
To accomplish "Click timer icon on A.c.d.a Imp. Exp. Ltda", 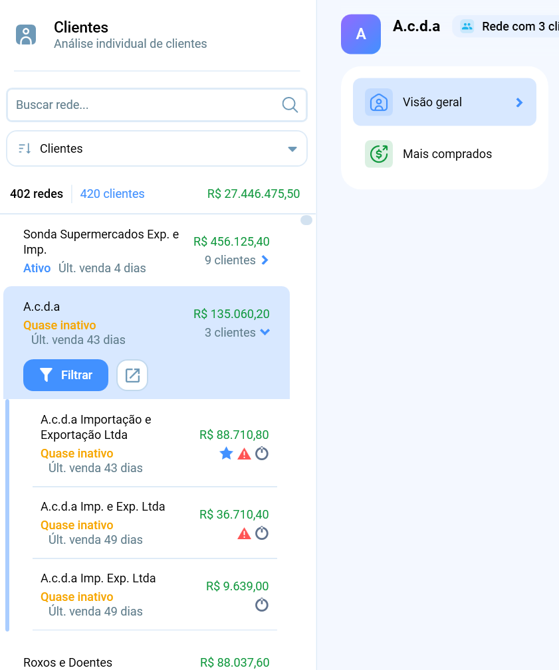I will (262, 605).
